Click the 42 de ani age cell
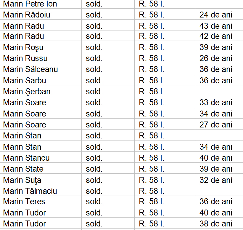 click(x=216, y=36)
